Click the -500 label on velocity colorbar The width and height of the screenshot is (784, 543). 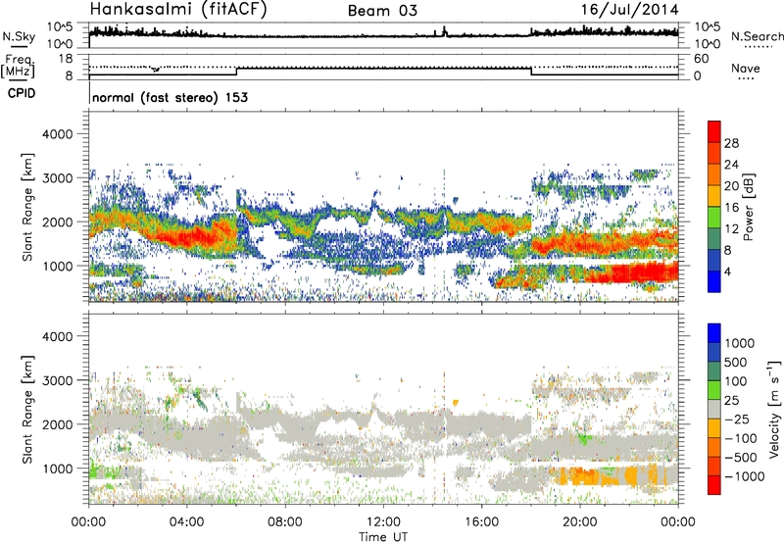point(741,458)
